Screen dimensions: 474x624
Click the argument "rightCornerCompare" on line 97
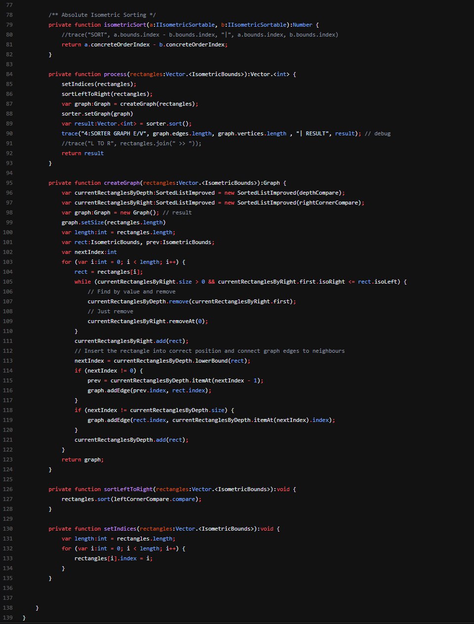click(x=329, y=203)
